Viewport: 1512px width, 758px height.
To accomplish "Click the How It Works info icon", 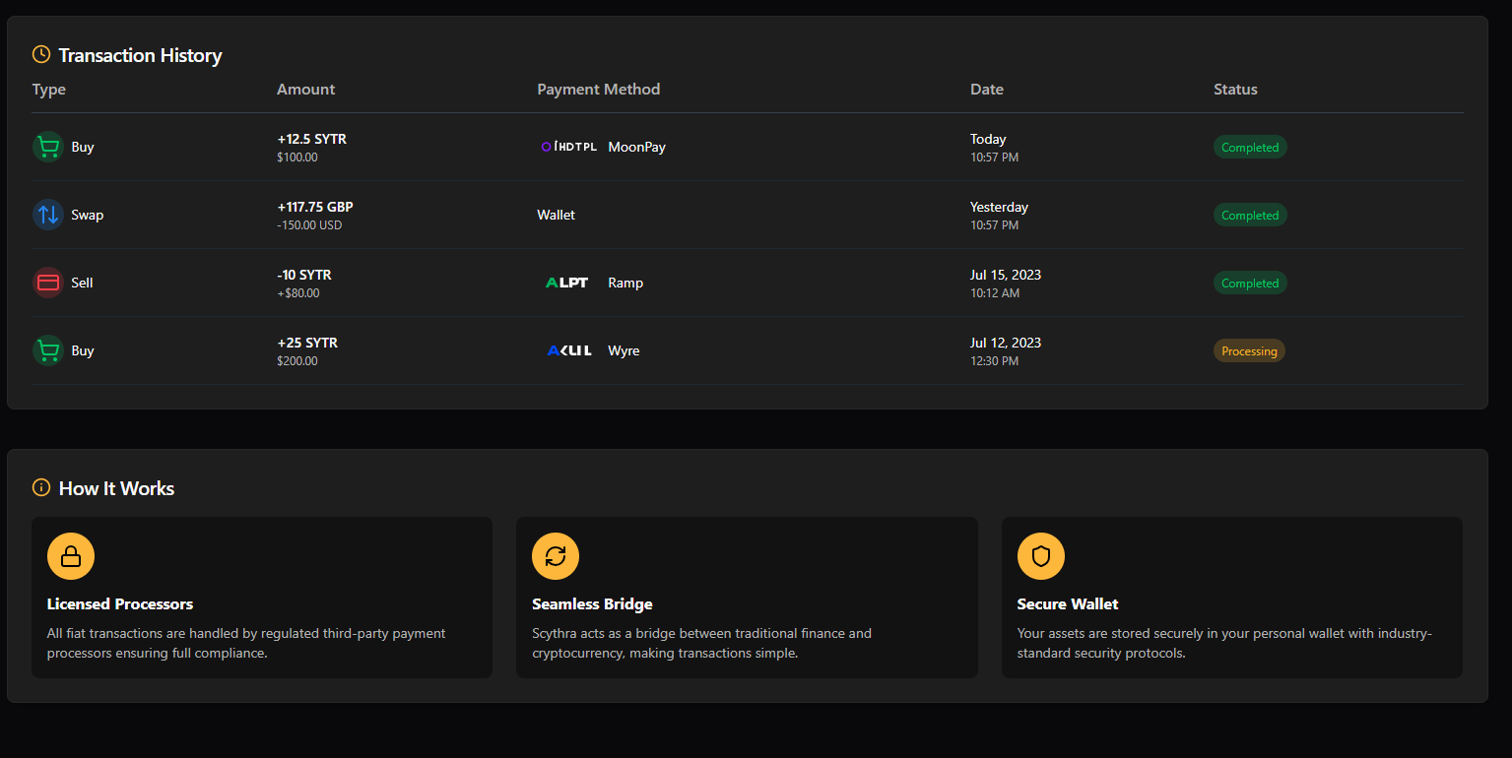I will coord(40,487).
